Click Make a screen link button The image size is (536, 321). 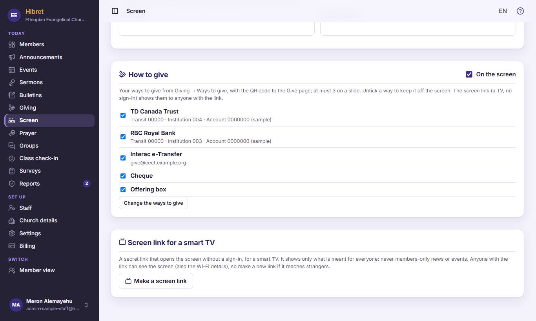tap(156, 281)
